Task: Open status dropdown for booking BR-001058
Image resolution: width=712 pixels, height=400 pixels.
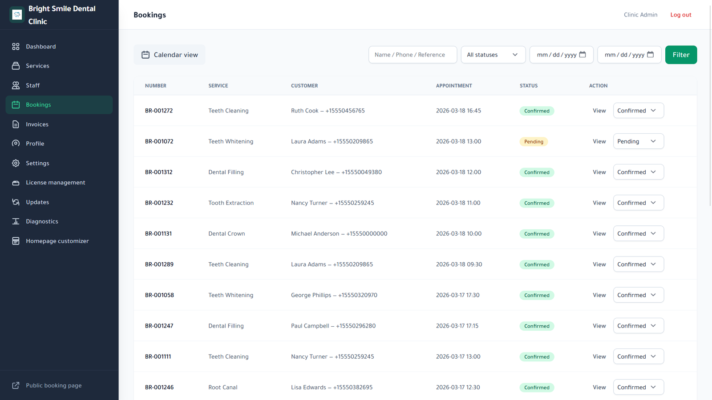Action: pos(638,295)
